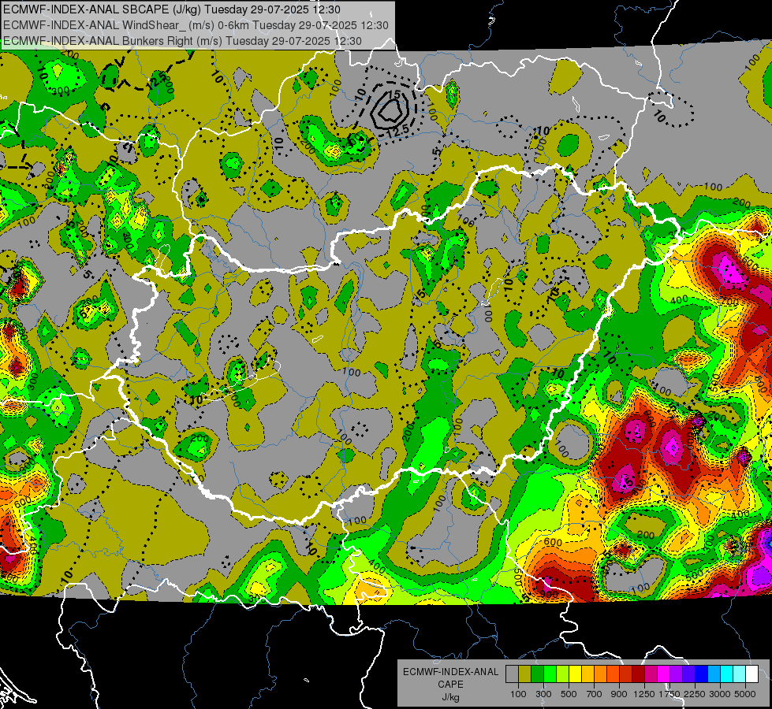This screenshot has height=709, width=772.
Task: Click the WindShear_ 0-6km title line
Action: tap(196, 25)
